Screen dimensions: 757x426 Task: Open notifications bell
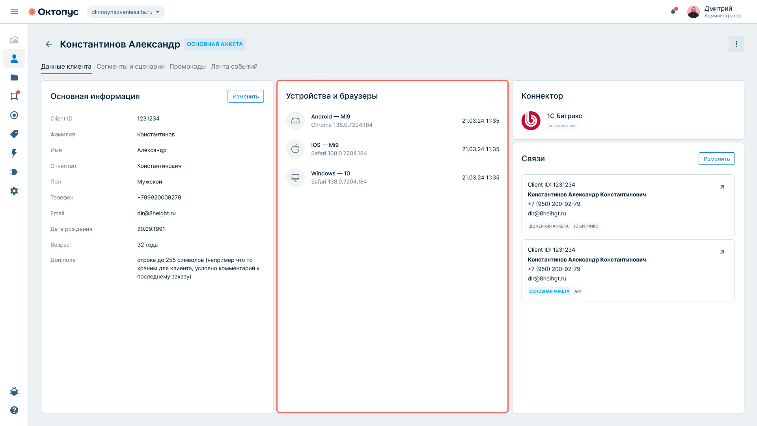pos(673,11)
